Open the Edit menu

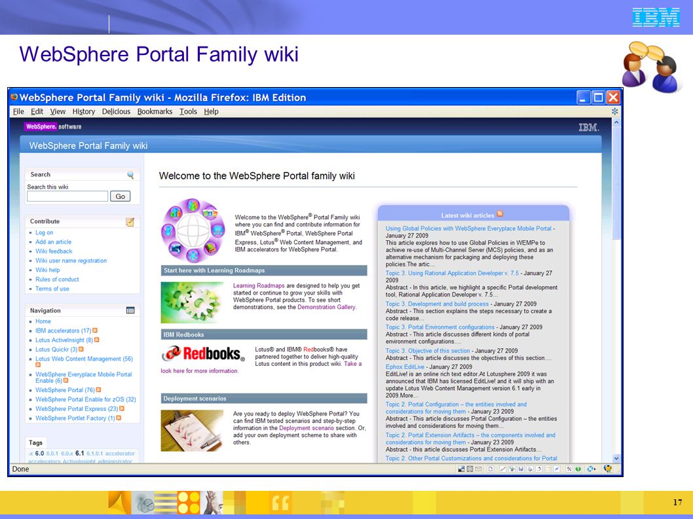pos(37,111)
